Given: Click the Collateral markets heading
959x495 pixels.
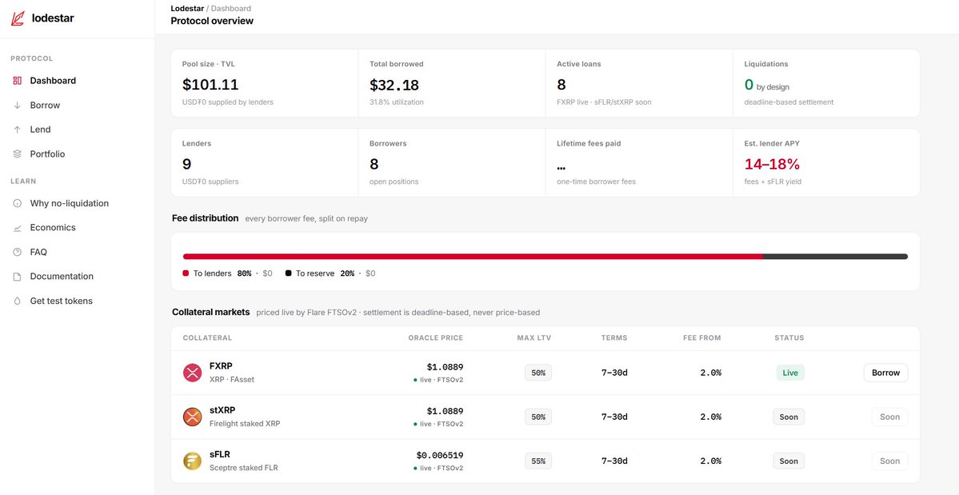Looking at the screenshot, I should tap(211, 313).
